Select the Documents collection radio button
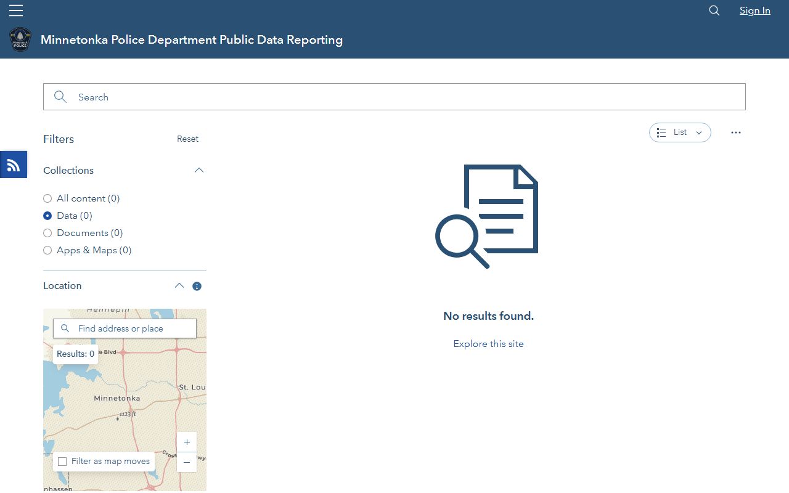Image resolution: width=789 pixels, height=493 pixels. pyautogui.click(x=47, y=233)
